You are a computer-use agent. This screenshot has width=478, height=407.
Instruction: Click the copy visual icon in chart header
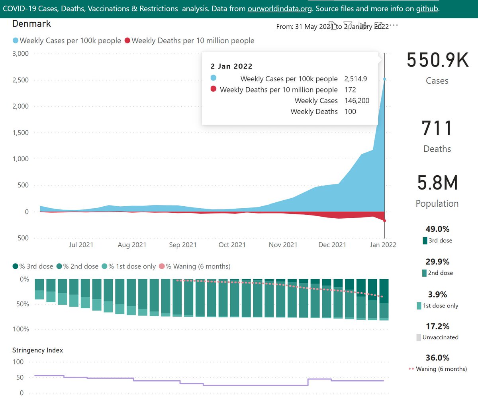point(333,25)
